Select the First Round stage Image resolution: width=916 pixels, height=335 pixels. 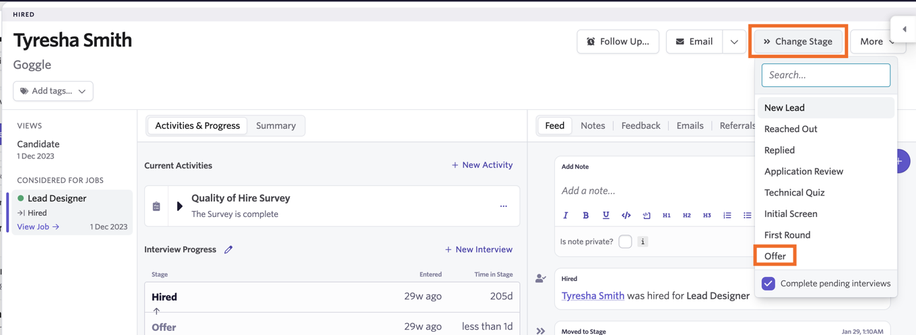click(826, 235)
